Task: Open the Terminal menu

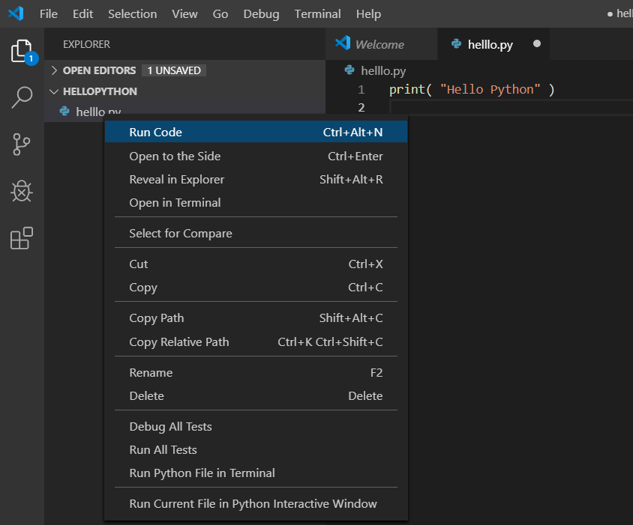Action: coord(317,13)
